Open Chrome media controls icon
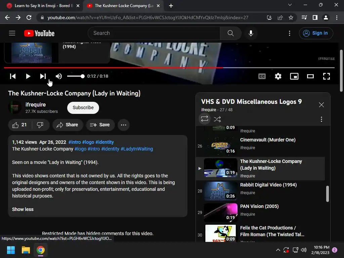The width and height of the screenshot is (344, 258). pos(304,17)
